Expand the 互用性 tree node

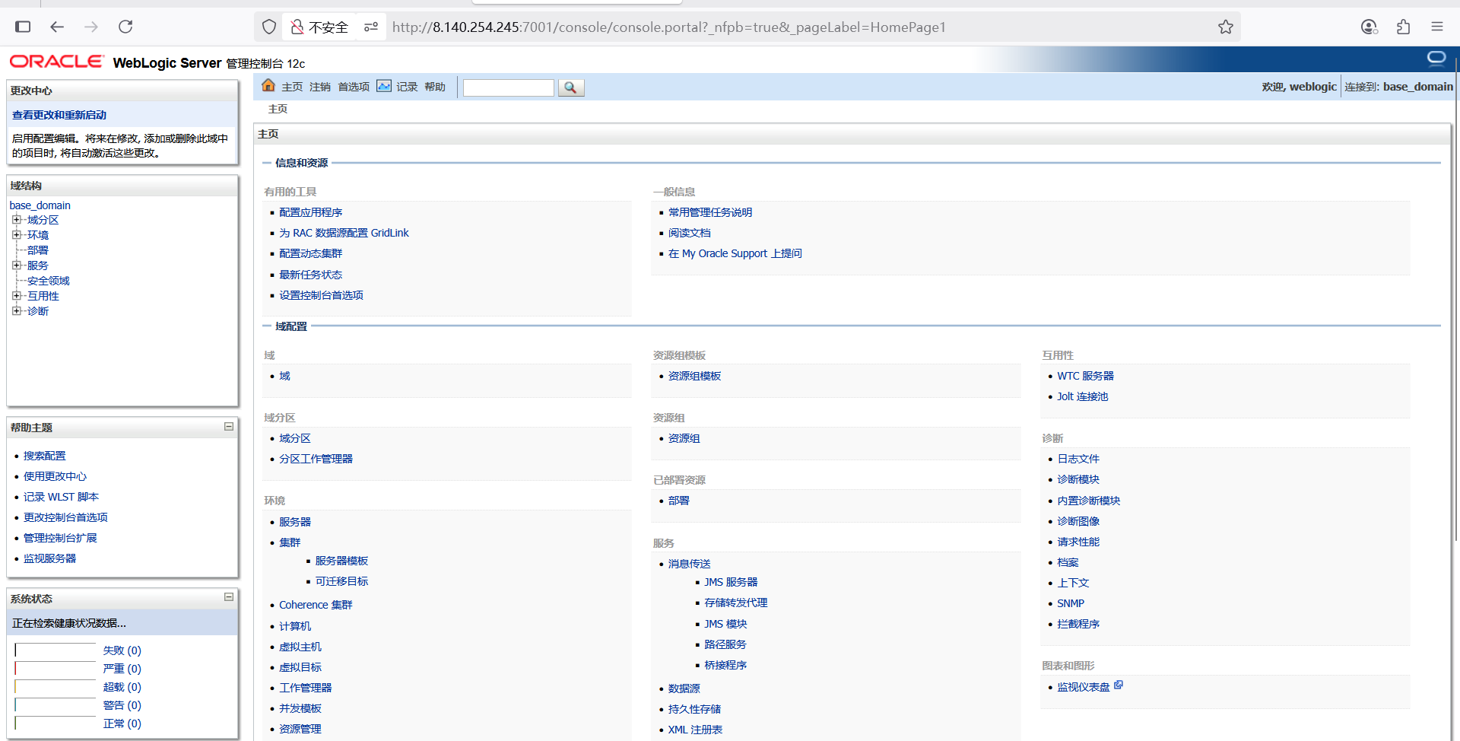coord(16,296)
